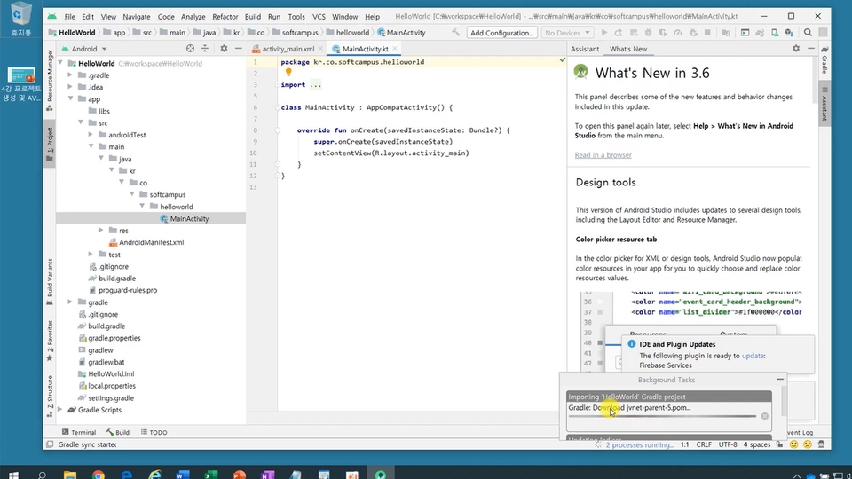Click the intention lightbulb in editor
The image size is (852, 479).
coord(288,72)
